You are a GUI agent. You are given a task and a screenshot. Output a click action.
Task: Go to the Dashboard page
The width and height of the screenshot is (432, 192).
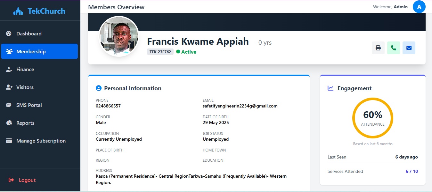[x=29, y=33]
